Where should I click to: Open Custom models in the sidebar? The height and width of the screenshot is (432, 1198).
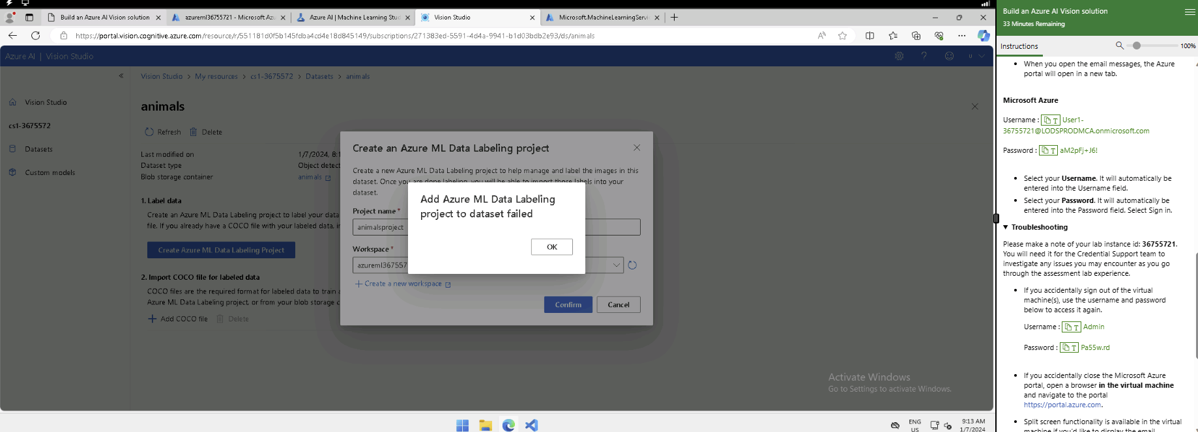tap(42, 172)
